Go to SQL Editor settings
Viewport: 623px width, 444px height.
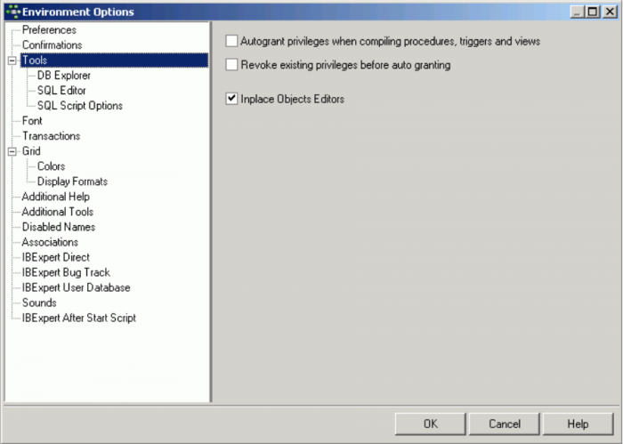pyautogui.click(x=61, y=91)
